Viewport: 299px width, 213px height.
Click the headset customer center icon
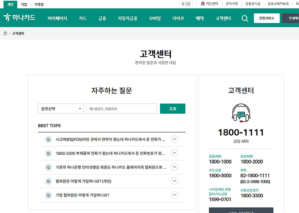(x=241, y=113)
